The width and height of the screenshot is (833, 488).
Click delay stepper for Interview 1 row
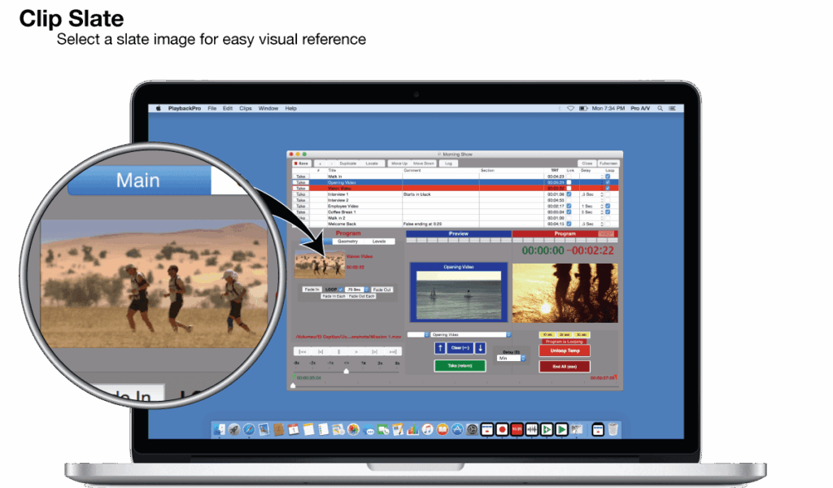click(x=602, y=194)
